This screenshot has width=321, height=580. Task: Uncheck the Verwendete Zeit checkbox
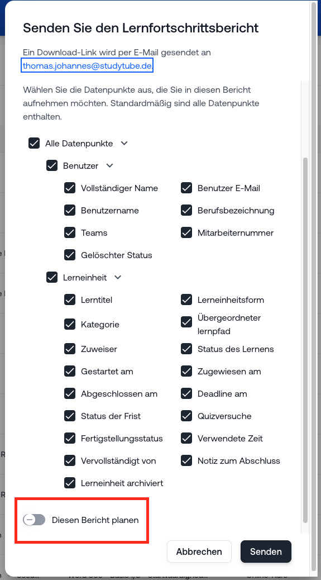click(x=186, y=438)
